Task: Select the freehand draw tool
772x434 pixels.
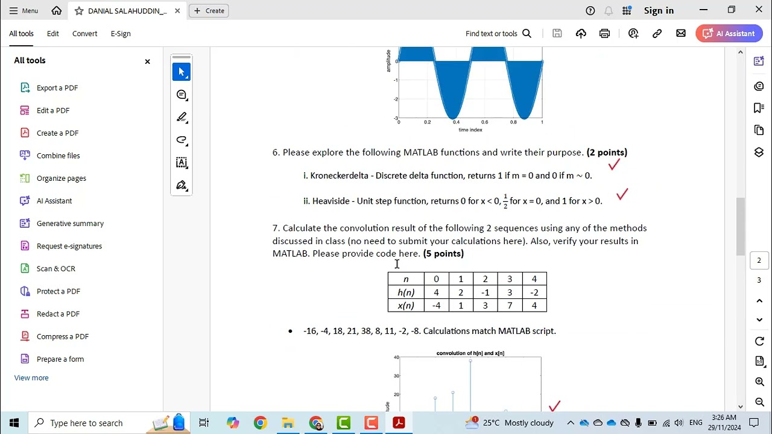Action: click(x=182, y=140)
